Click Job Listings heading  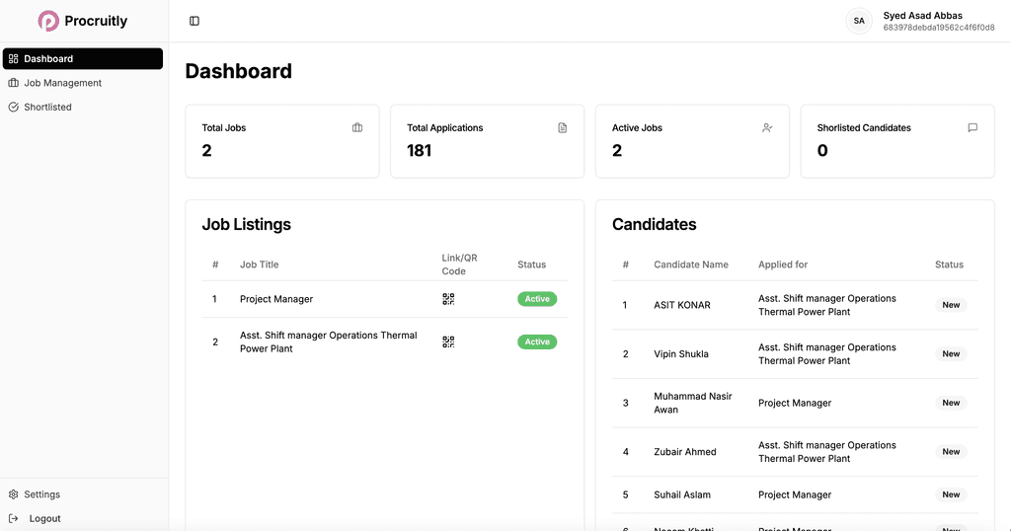[246, 224]
